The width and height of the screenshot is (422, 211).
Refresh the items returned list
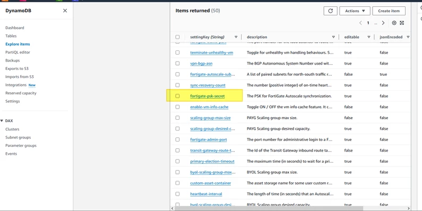pyautogui.click(x=330, y=11)
